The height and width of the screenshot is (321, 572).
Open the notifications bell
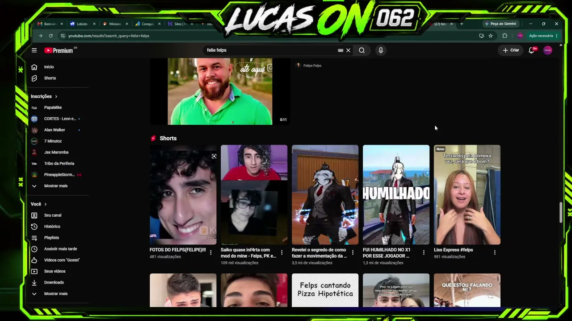tap(531, 50)
